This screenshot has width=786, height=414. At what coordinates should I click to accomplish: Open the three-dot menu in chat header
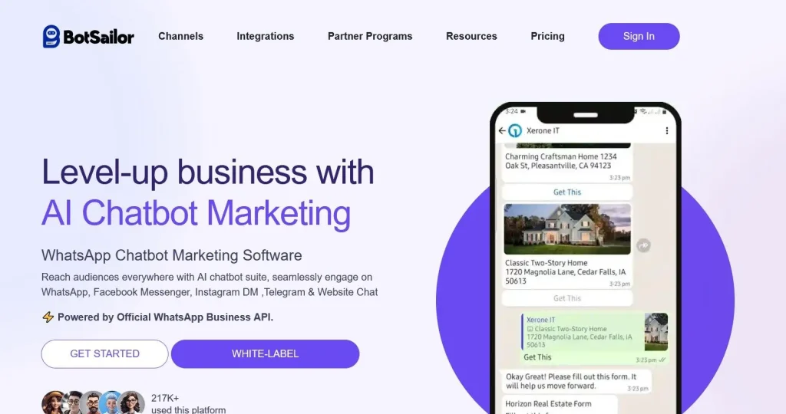tap(667, 130)
